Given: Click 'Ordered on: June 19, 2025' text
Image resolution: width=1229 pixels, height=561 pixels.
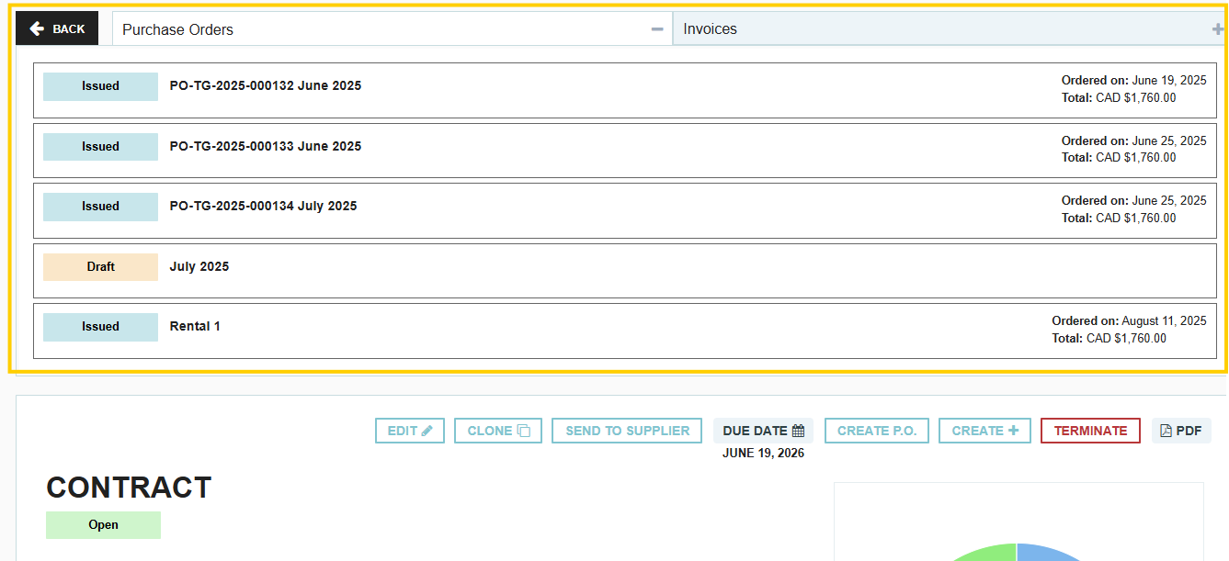Looking at the screenshot, I should (x=1134, y=81).
